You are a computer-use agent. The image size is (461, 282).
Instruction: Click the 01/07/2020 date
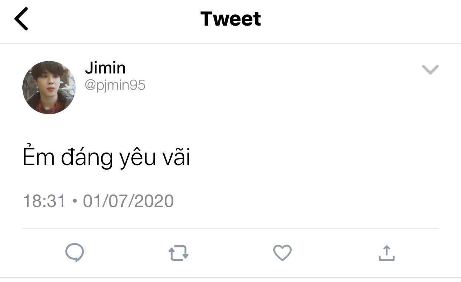pos(128,201)
